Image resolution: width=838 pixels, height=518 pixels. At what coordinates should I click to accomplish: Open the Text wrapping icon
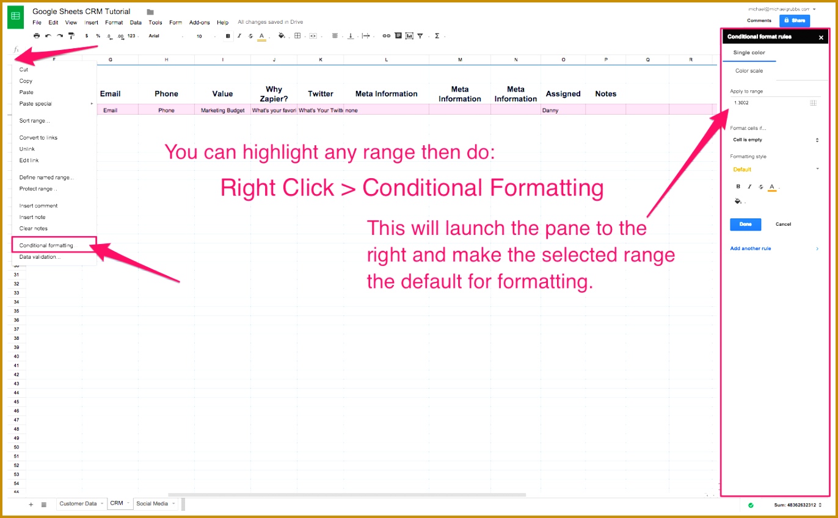point(366,36)
